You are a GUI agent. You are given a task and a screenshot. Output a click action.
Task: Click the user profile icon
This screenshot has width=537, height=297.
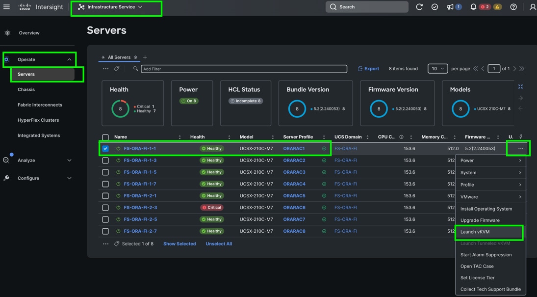click(532, 7)
